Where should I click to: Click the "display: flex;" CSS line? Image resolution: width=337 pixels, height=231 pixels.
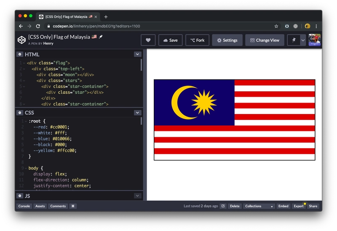tap(50, 174)
